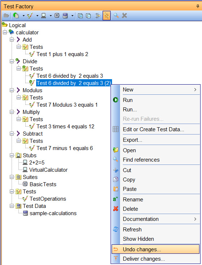Open dropdown arrow beside test data icon

(72, 16)
